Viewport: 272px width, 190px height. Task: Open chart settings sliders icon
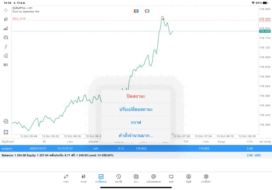[x=6, y=37]
